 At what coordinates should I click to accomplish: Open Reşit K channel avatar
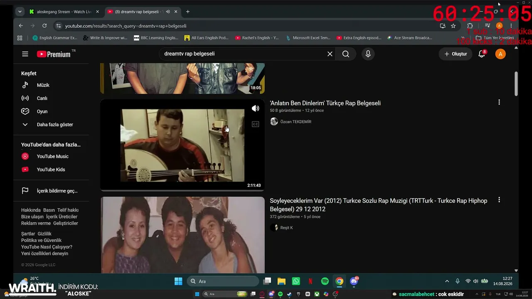(x=274, y=228)
